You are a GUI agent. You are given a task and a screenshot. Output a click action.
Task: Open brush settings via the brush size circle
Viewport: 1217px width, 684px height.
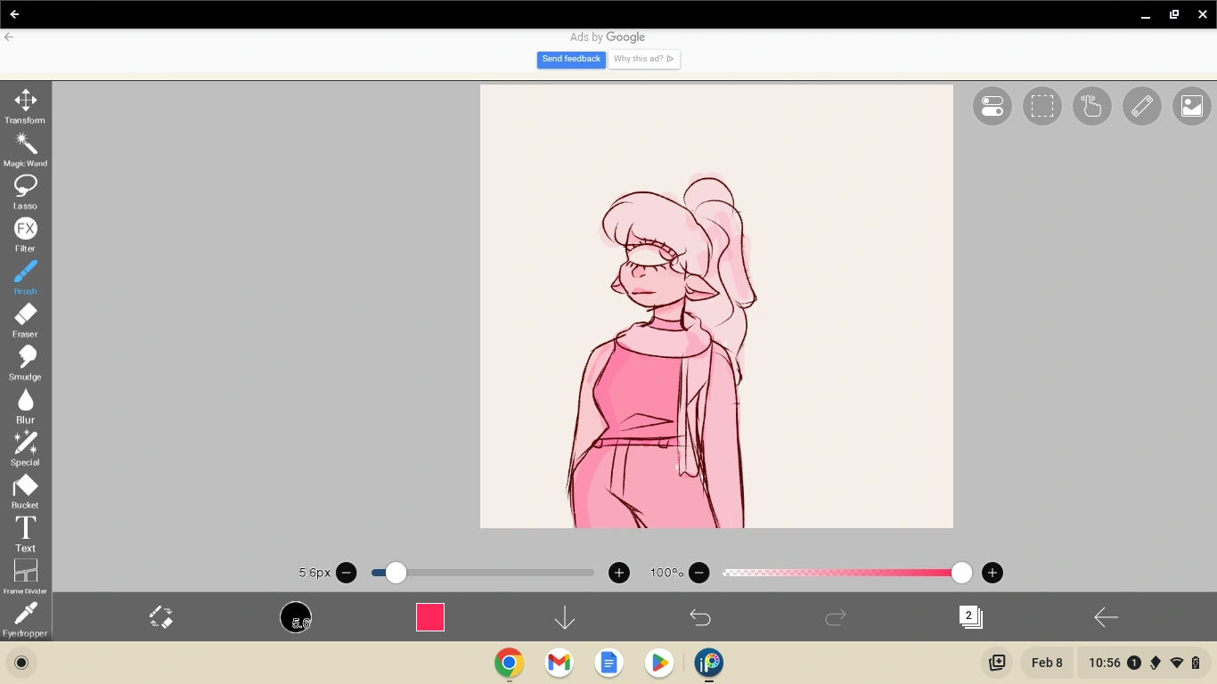coord(296,617)
